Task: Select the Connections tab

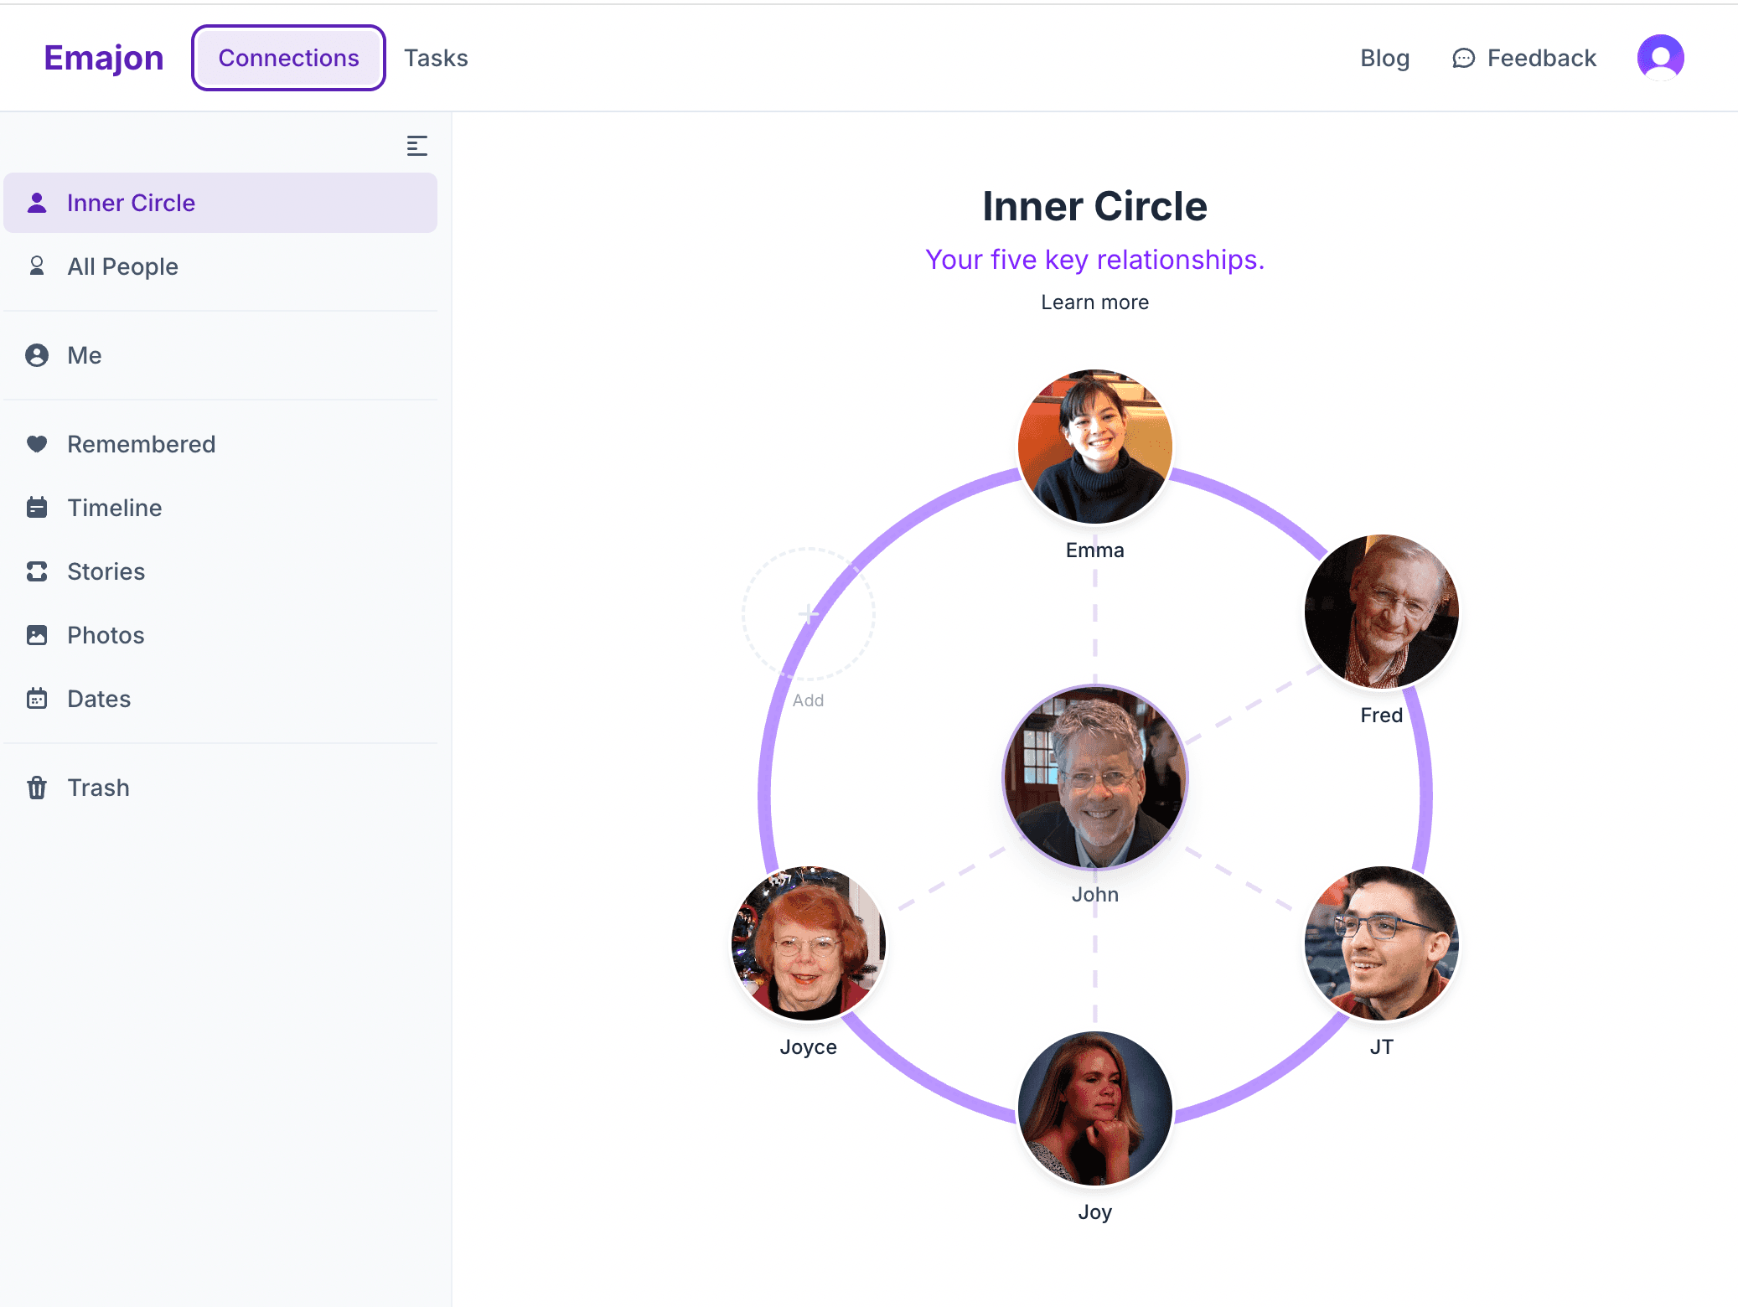Action: [288, 58]
